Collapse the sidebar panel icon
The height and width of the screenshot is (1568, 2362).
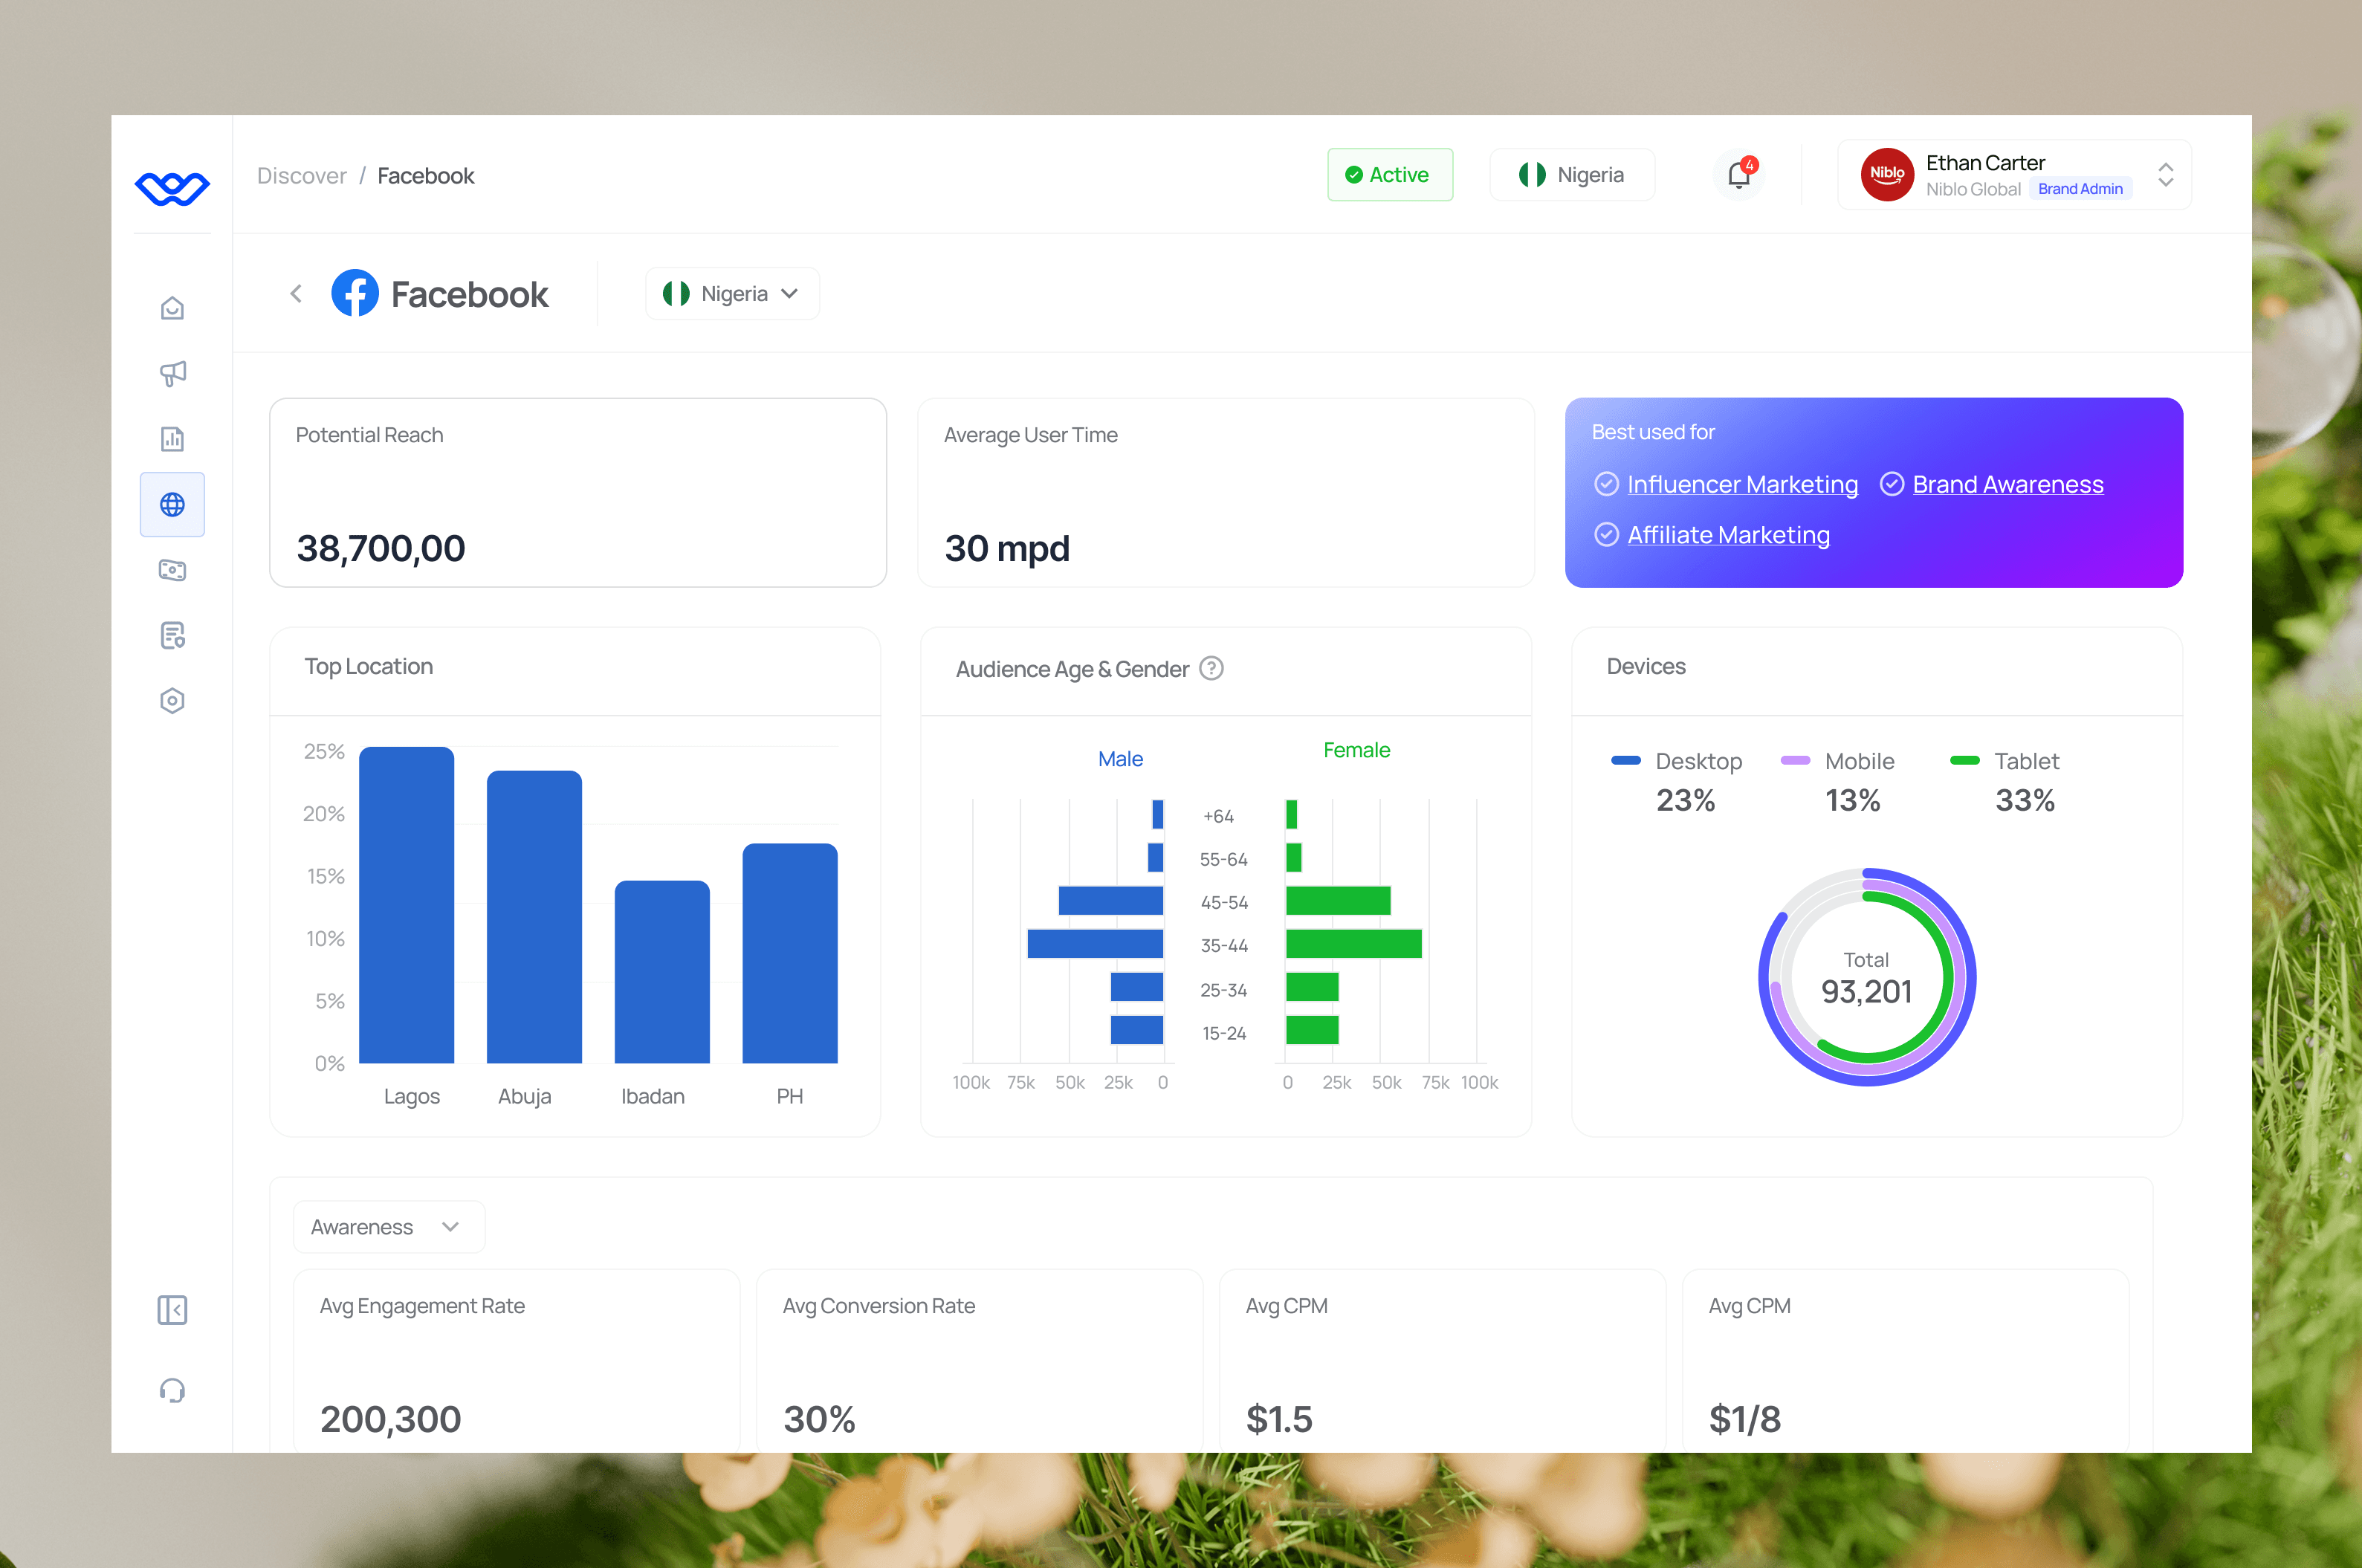pos(172,1310)
